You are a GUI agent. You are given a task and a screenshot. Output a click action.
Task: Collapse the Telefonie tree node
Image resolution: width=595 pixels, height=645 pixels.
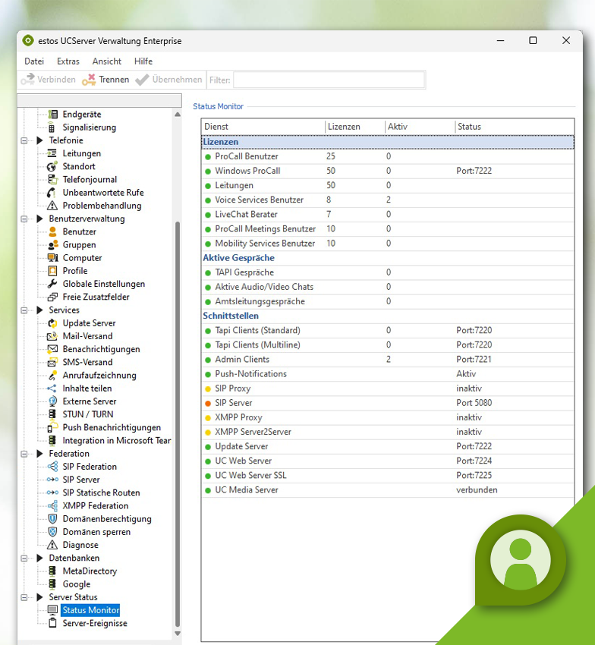coord(25,140)
